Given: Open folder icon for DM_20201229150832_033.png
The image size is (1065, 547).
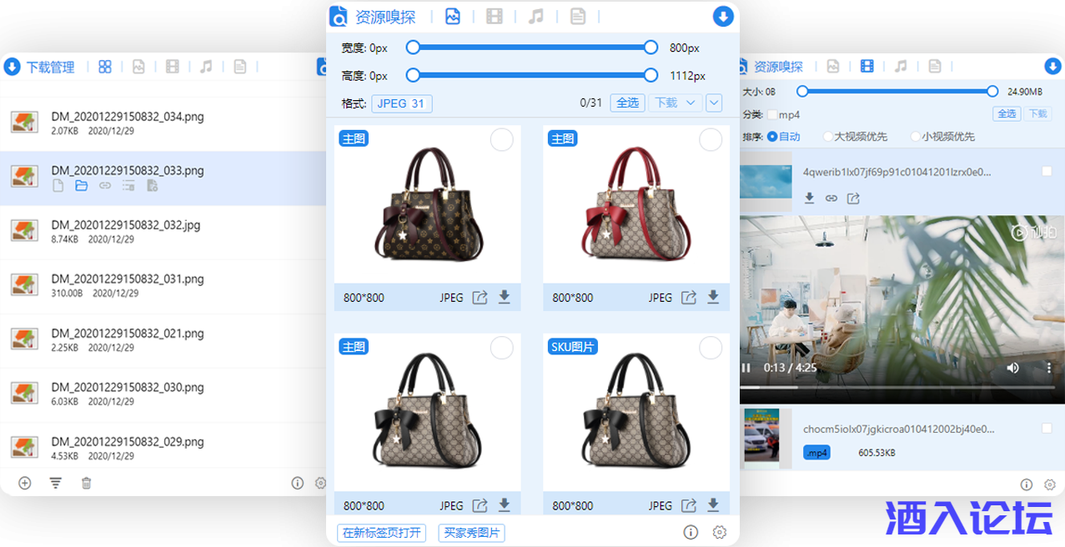Looking at the screenshot, I should [81, 186].
